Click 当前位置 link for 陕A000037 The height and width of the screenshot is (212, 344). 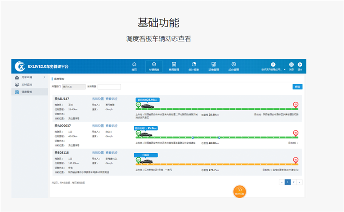pyautogui.click(x=97, y=126)
